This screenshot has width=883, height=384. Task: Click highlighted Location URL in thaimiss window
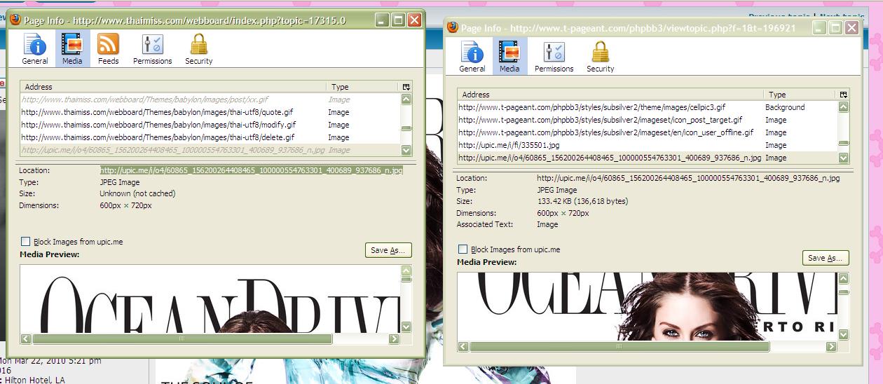click(251, 170)
